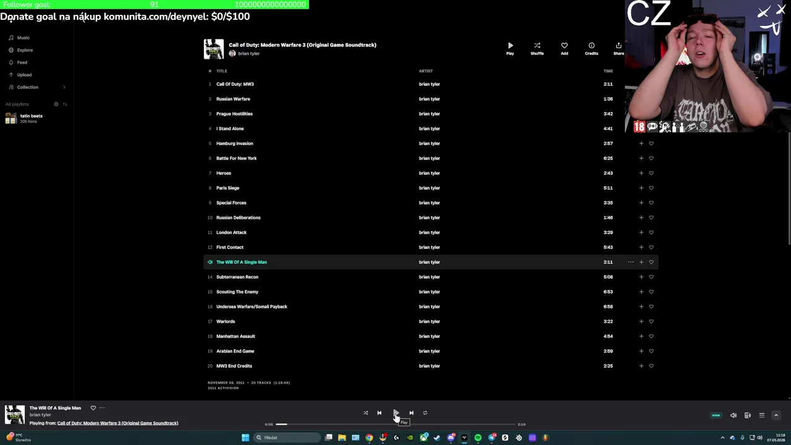
Task: Shuffle the album tracks from header
Action: pyautogui.click(x=537, y=48)
